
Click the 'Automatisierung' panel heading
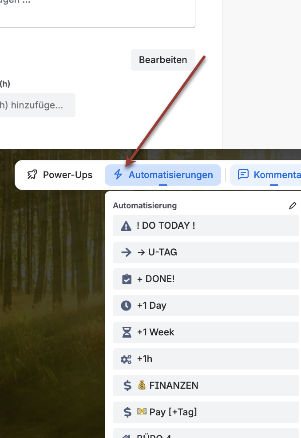[145, 206]
